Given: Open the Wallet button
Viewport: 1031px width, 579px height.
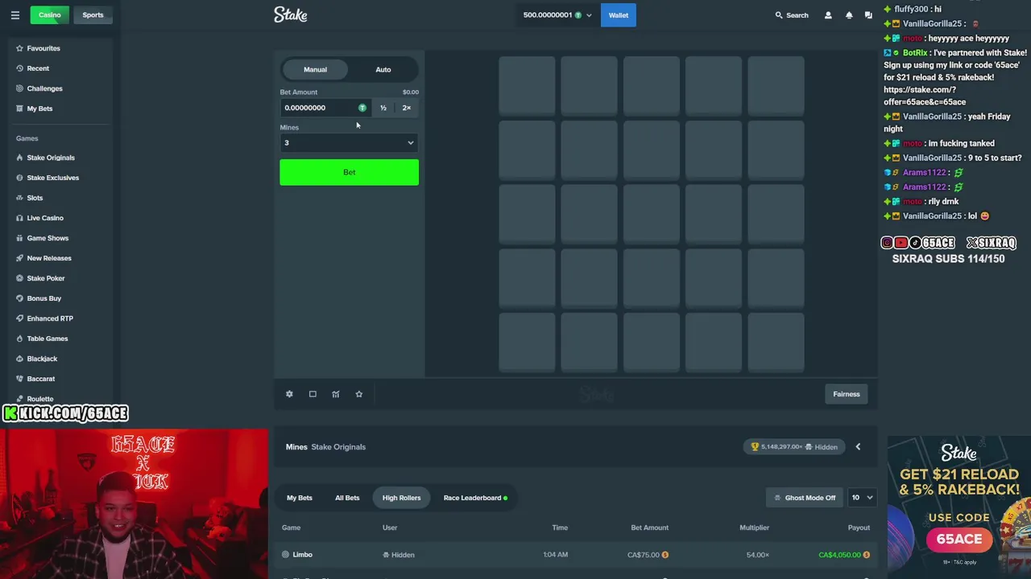Looking at the screenshot, I should [619, 15].
